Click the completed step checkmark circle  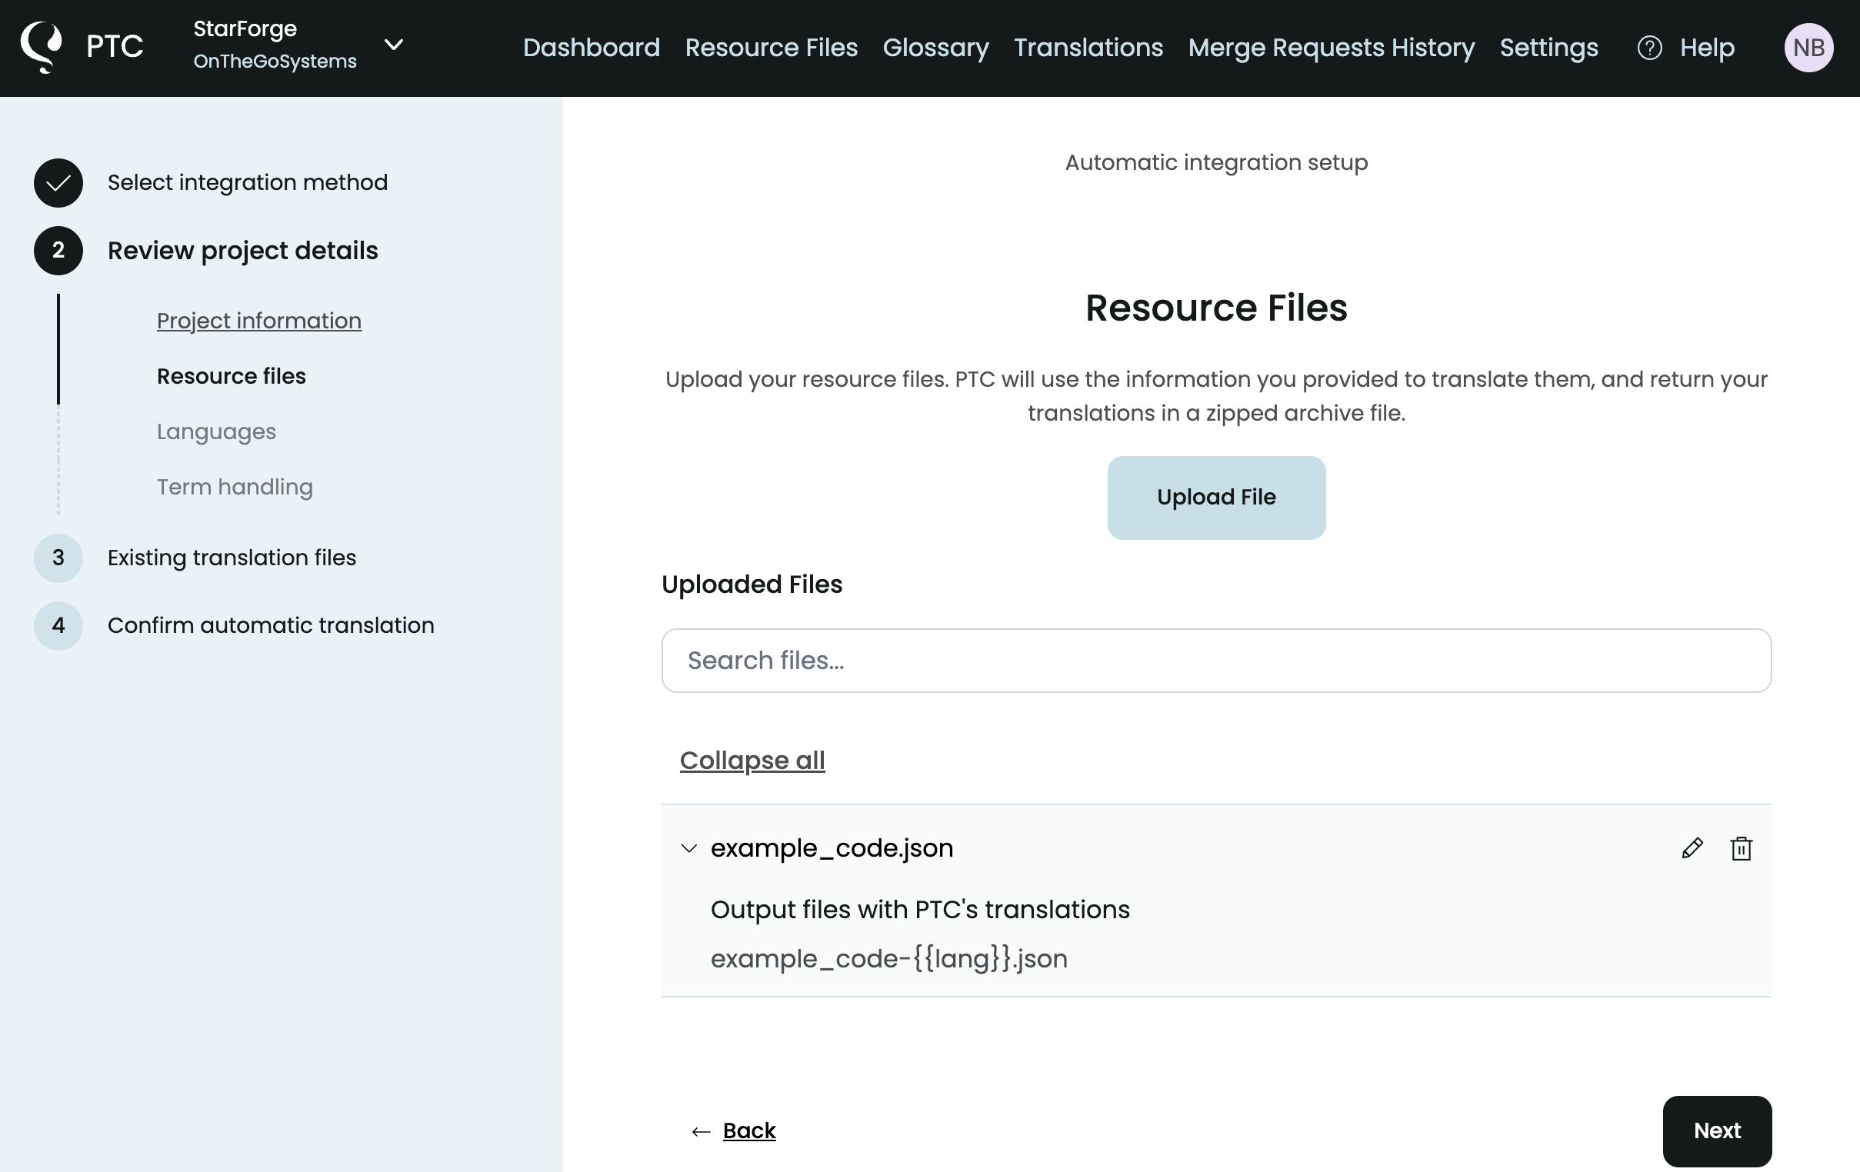(x=58, y=183)
